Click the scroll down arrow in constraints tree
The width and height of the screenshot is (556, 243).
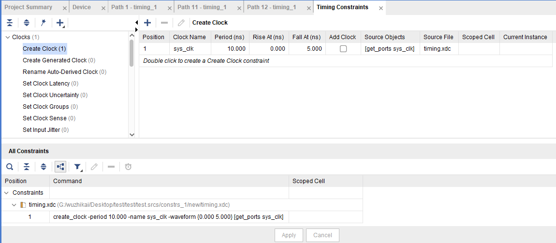click(132, 135)
